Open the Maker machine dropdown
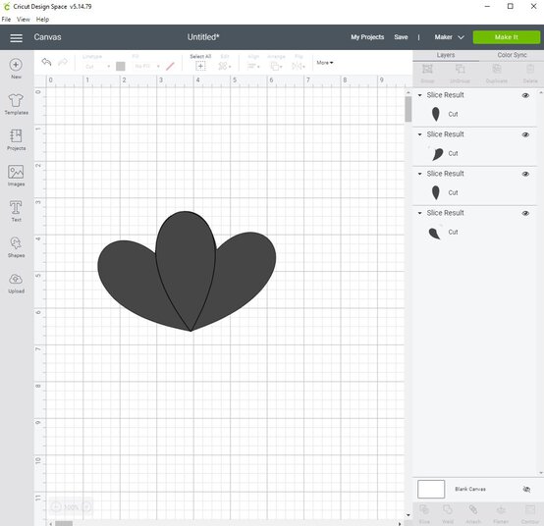This screenshot has width=544, height=526. (449, 37)
